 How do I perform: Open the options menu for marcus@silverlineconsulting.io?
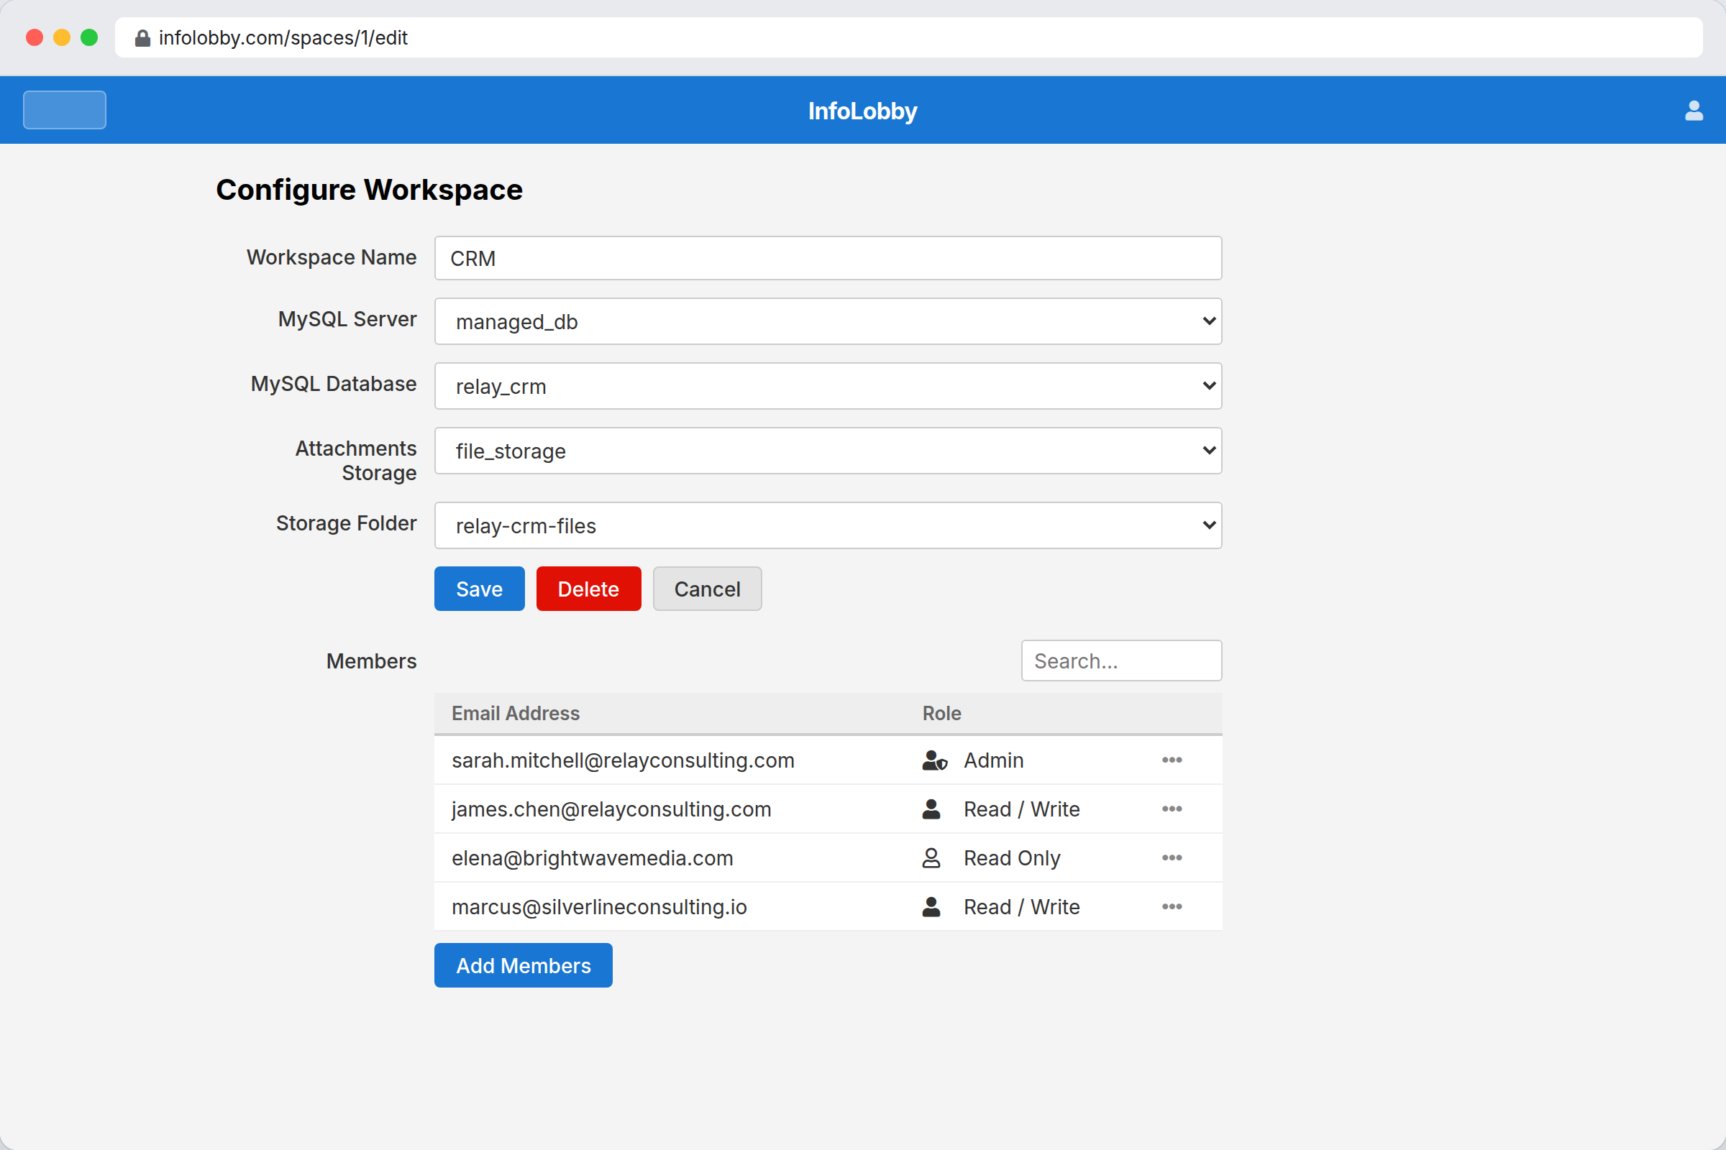pyautogui.click(x=1172, y=906)
